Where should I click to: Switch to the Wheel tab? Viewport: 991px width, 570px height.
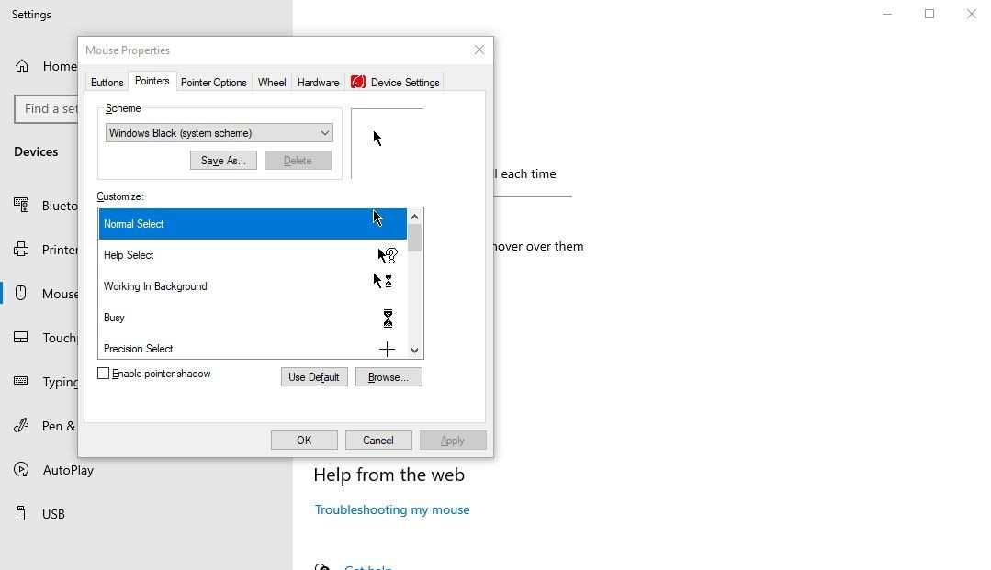272,83
